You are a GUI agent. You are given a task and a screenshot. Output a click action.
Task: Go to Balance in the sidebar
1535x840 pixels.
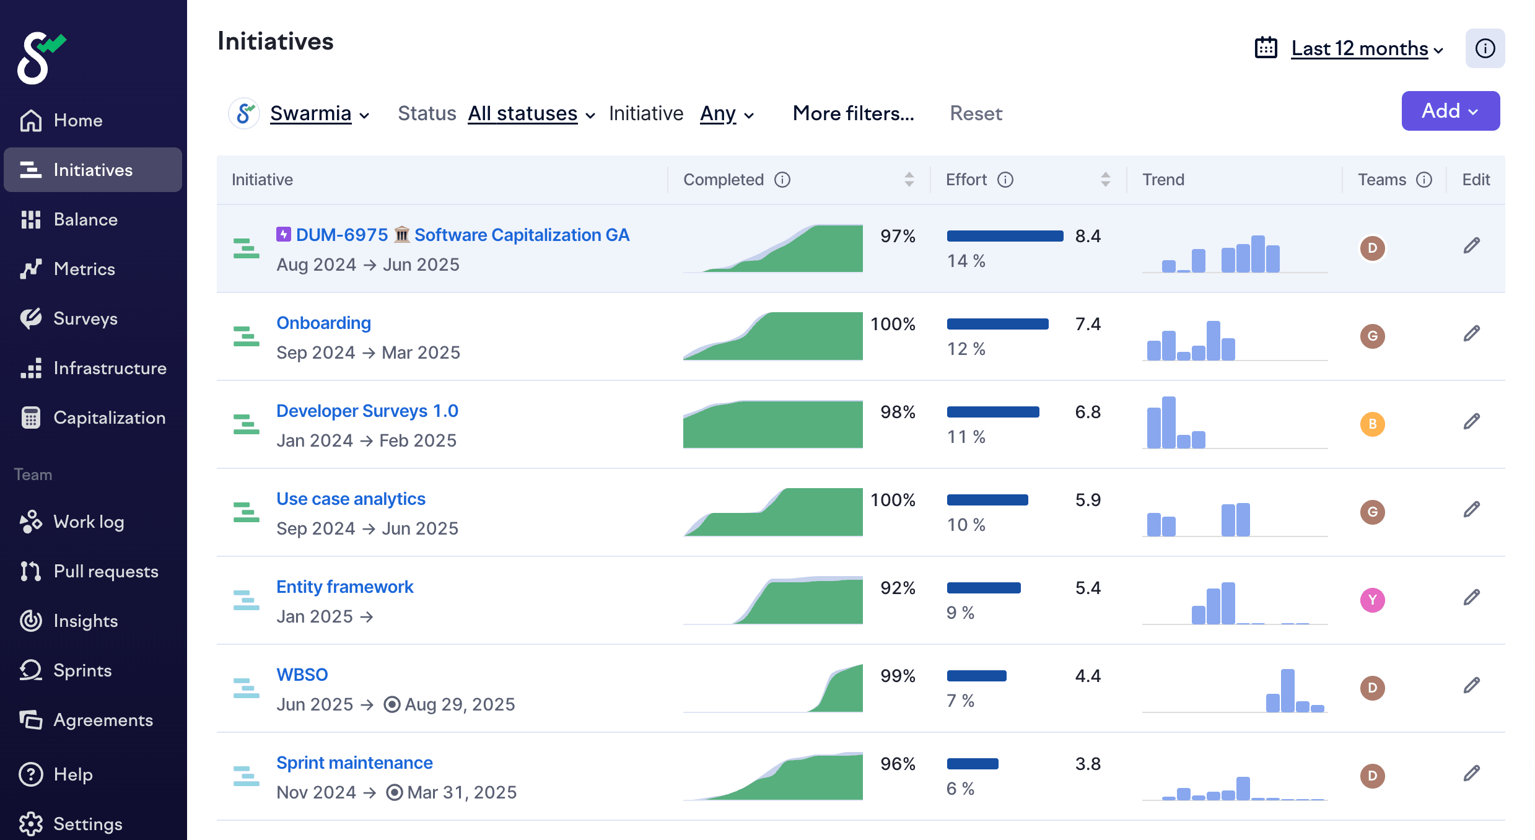coord(85,219)
